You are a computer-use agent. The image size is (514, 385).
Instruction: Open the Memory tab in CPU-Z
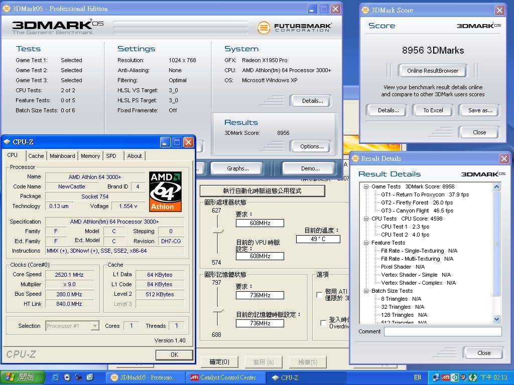[90, 156]
